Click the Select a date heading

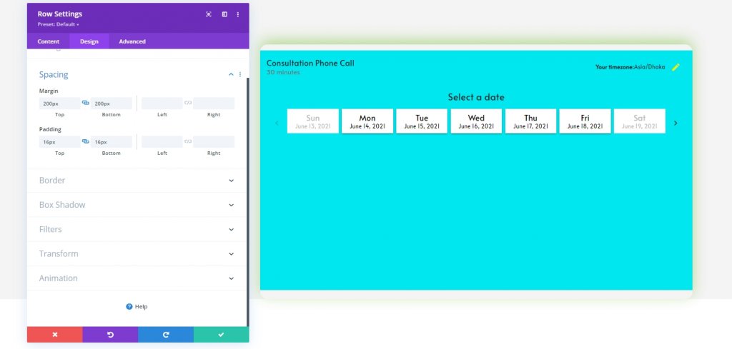coord(476,97)
